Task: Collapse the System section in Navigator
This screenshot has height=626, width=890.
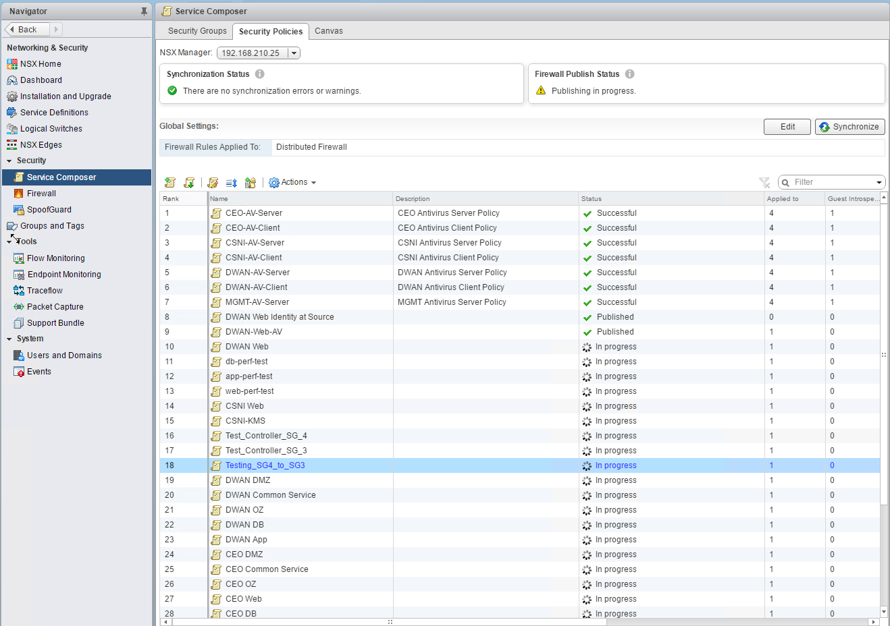Action: [9, 339]
